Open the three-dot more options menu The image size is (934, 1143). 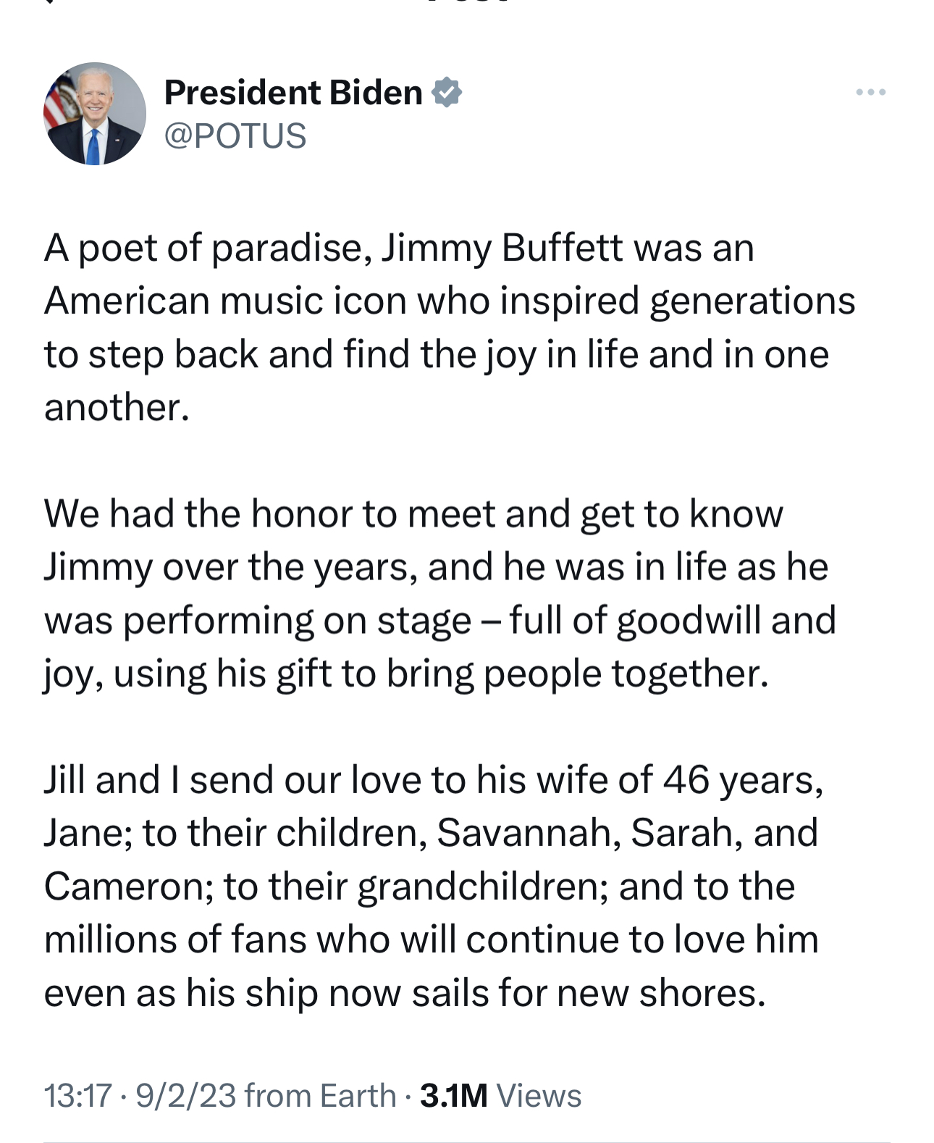coord(870,92)
